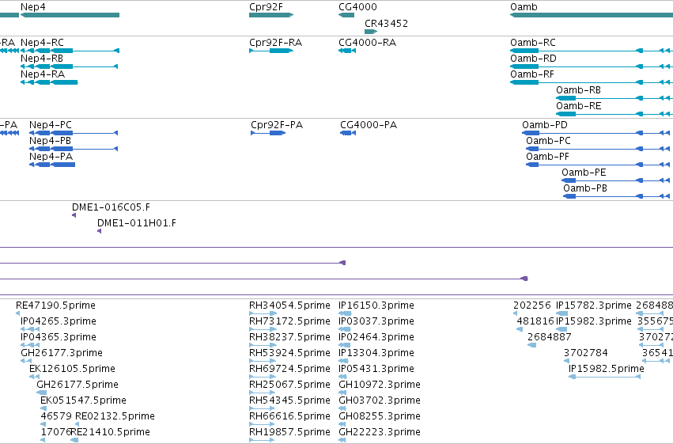
Task: Select the Oamb gene label
Action: point(524,7)
